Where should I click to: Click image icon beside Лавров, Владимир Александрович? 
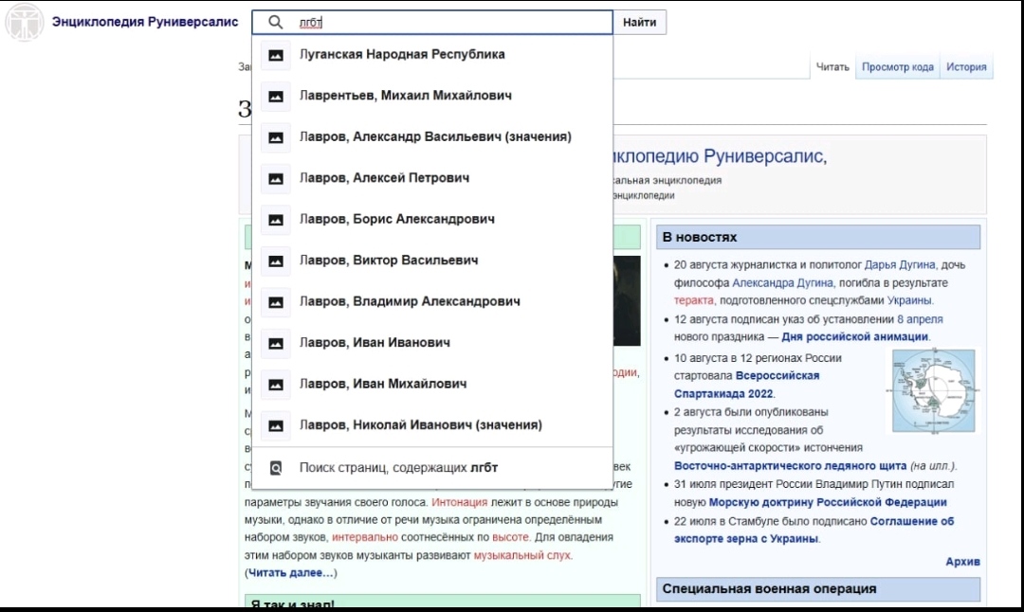pyautogui.click(x=276, y=301)
